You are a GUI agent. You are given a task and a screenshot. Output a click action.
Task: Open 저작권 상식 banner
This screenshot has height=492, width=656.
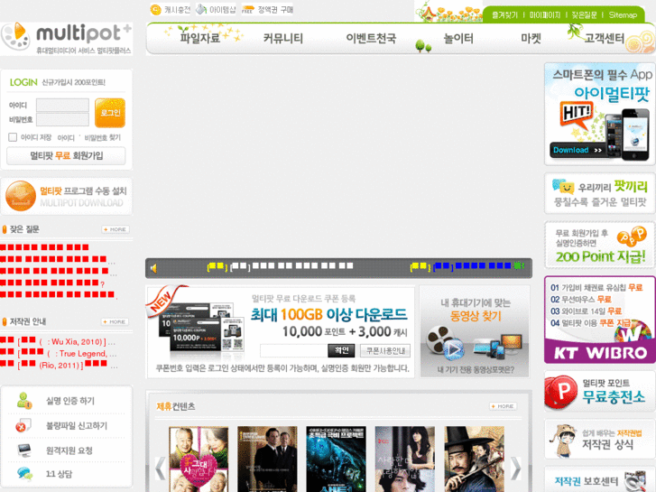[x=599, y=440]
